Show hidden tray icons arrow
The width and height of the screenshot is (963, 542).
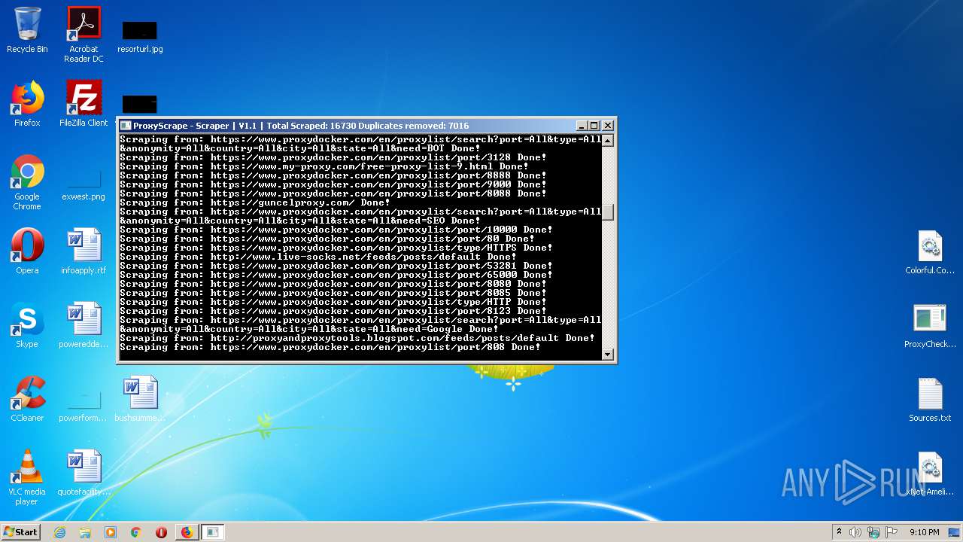click(840, 532)
